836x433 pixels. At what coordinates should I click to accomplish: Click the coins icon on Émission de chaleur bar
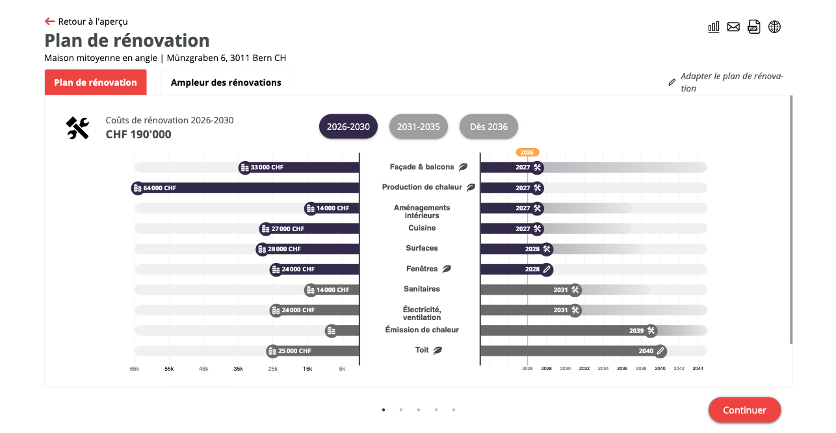(332, 331)
